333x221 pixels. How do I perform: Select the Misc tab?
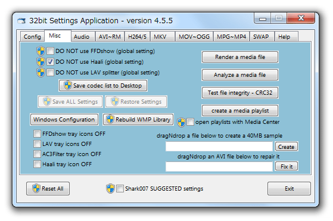pos(58,36)
